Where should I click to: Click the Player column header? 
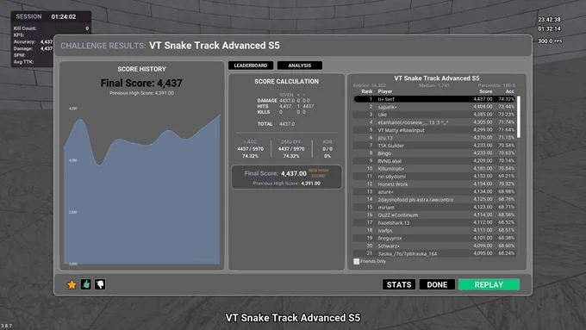point(385,91)
